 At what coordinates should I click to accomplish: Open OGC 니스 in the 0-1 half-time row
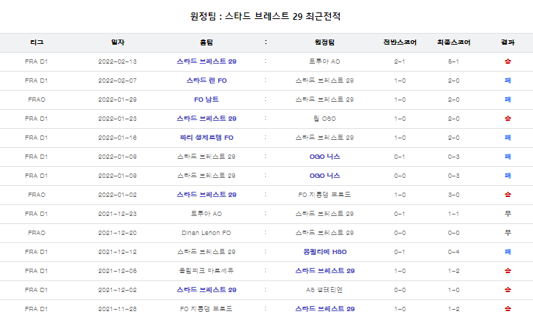[324, 157]
